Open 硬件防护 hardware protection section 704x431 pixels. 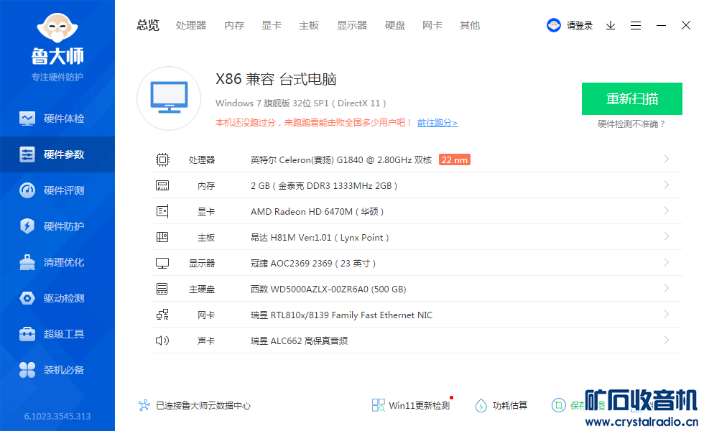[x=57, y=226]
